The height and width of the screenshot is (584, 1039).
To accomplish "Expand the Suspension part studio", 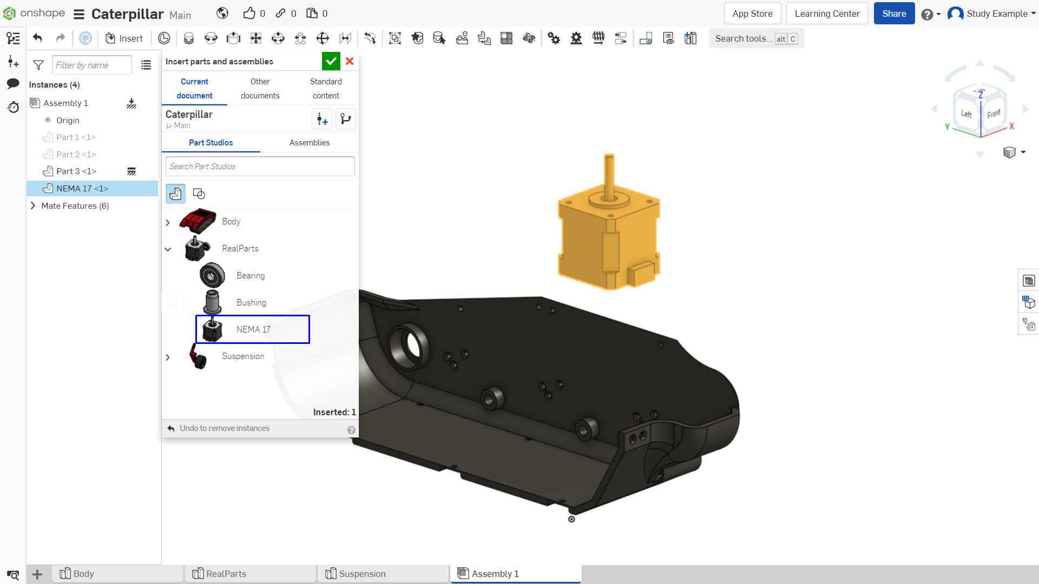I will 168,357.
